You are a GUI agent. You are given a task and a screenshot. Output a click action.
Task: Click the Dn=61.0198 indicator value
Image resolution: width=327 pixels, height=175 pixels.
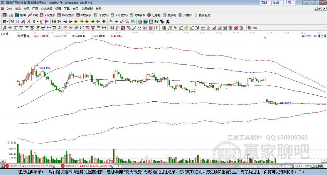pyautogui.click(x=98, y=36)
